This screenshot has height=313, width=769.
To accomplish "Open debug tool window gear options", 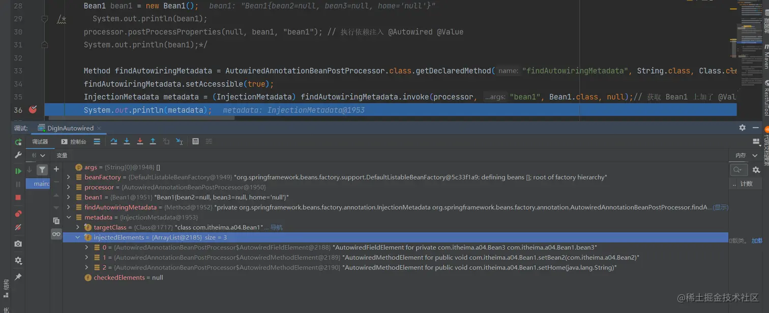I will coord(742,128).
